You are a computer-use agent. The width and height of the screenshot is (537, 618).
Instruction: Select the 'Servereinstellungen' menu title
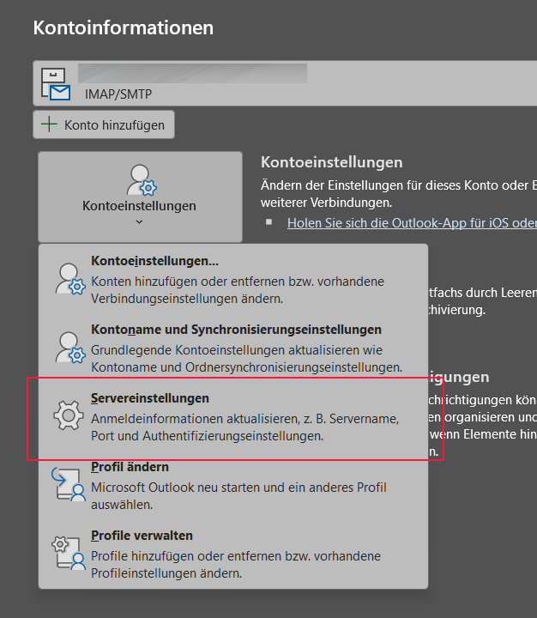tap(150, 398)
